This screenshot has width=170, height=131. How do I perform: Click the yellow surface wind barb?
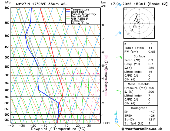coord(118,125)
